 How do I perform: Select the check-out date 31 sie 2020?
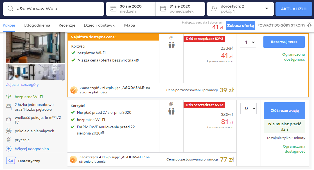tap(180, 9)
